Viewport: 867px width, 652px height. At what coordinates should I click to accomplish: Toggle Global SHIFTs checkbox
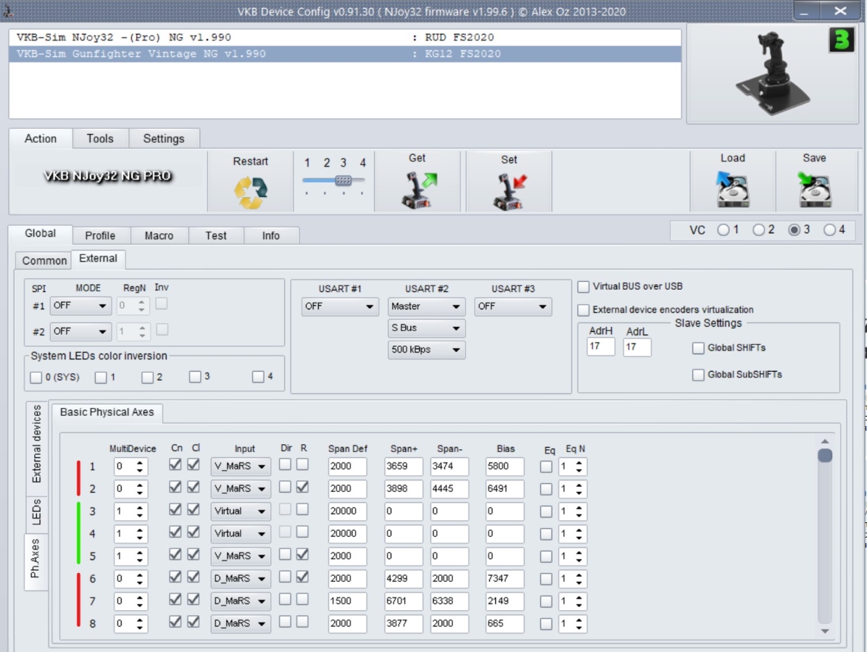click(698, 348)
